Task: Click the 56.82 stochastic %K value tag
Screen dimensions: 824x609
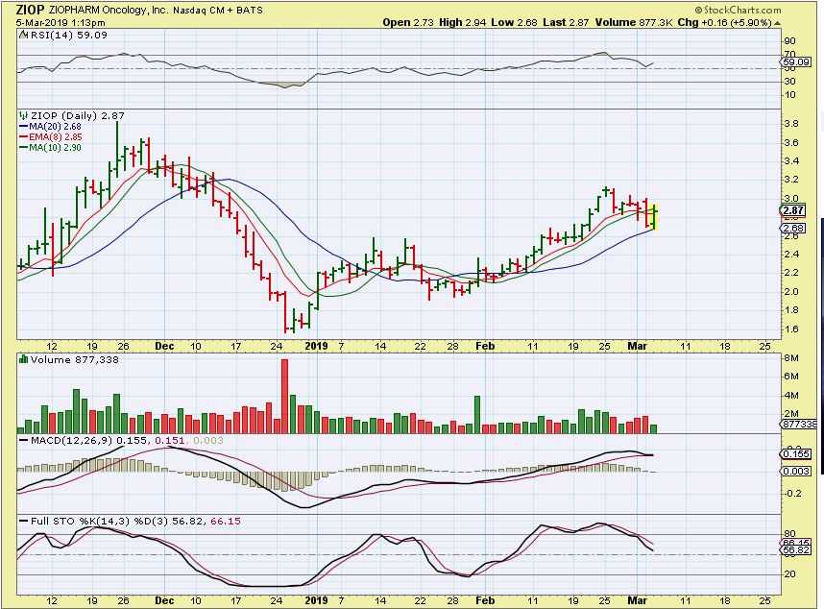Action: click(x=796, y=550)
